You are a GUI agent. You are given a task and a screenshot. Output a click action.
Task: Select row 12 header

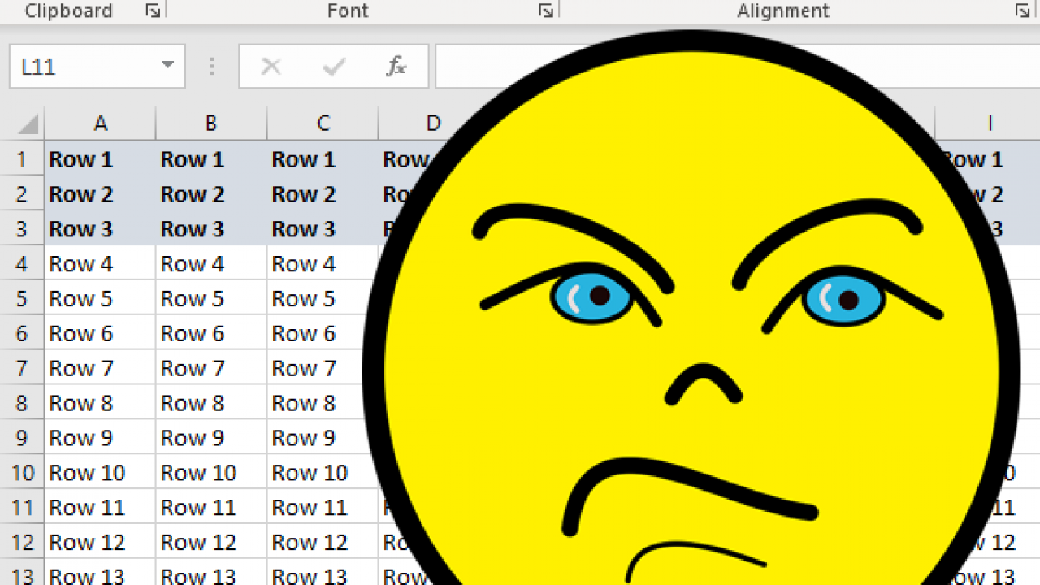click(x=22, y=543)
